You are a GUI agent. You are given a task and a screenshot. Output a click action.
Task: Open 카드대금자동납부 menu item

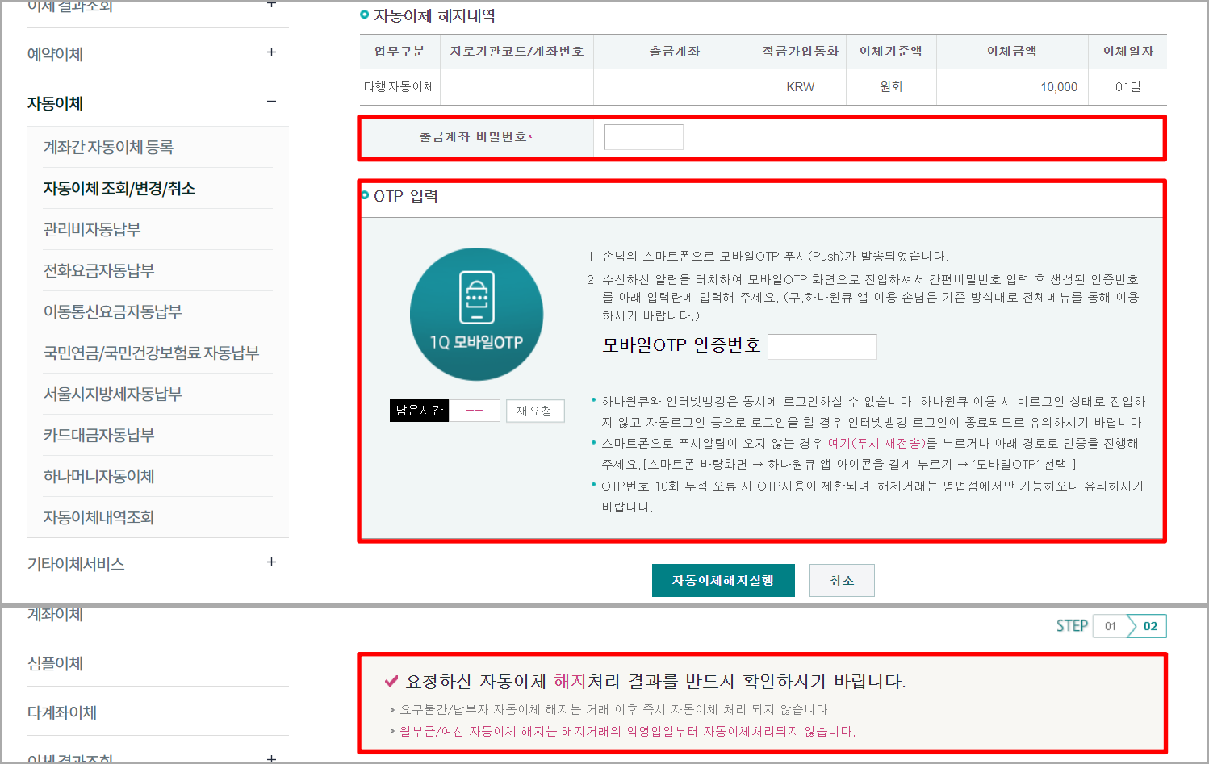pos(98,435)
